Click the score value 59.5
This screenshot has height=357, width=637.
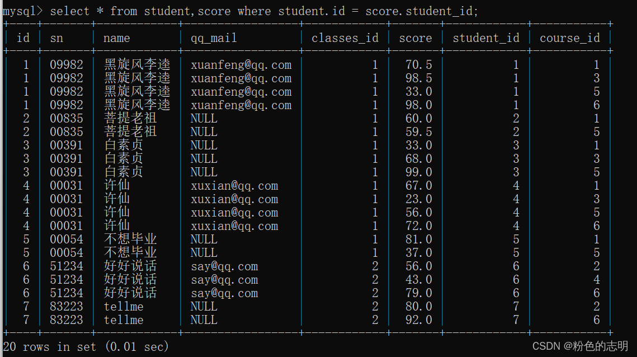(x=418, y=131)
